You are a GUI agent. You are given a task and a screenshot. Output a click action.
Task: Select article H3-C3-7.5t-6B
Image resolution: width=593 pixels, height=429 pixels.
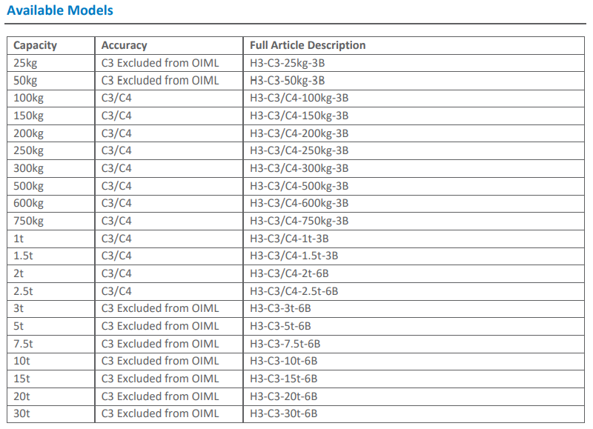click(285, 344)
